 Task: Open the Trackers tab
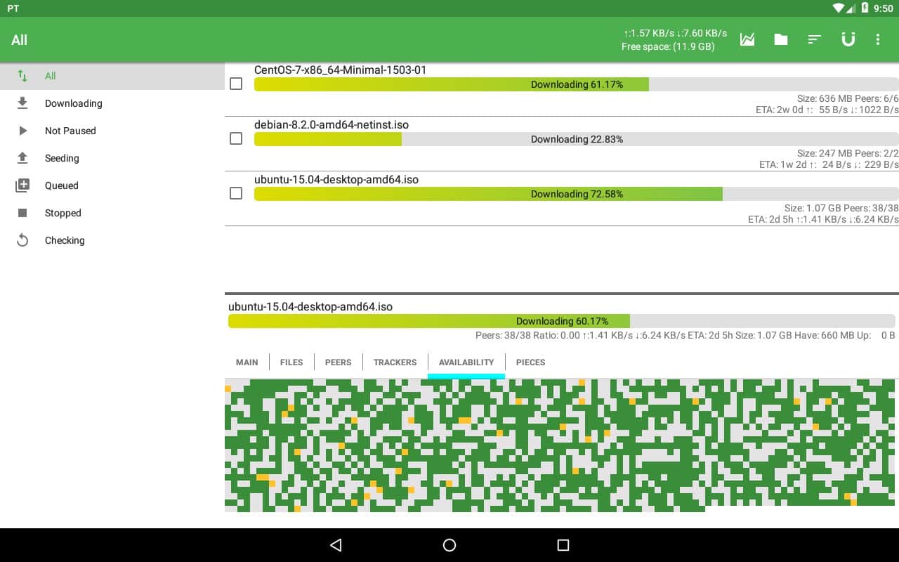pyautogui.click(x=395, y=362)
